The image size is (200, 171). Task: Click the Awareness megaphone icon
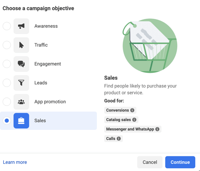[21, 26]
